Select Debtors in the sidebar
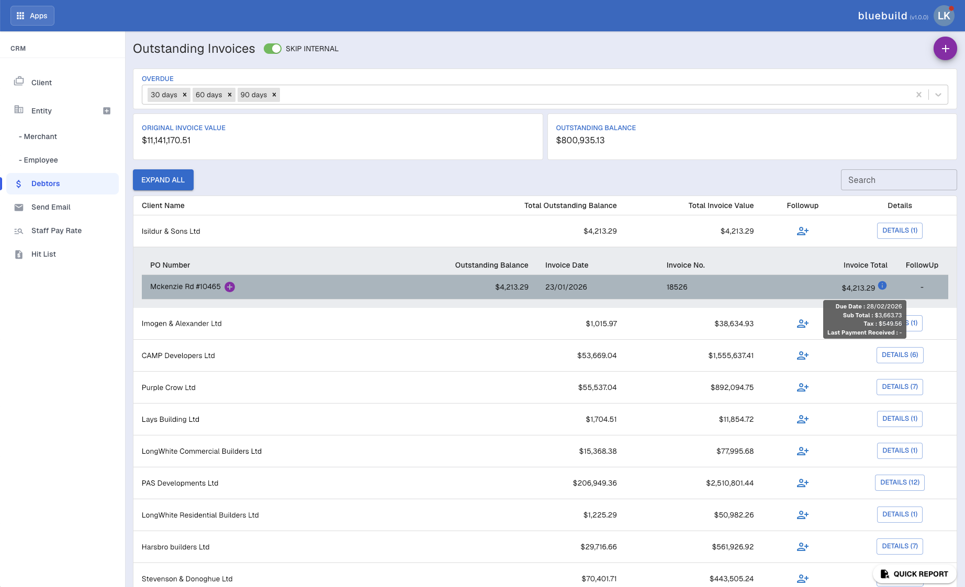 coord(63,183)
